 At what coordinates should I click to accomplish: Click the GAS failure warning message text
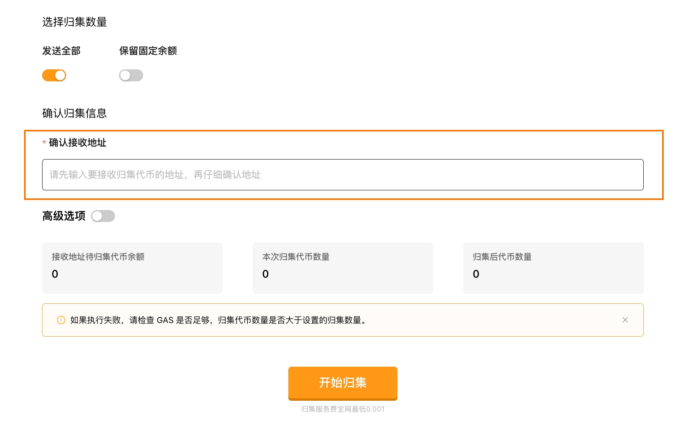(219, 320)
